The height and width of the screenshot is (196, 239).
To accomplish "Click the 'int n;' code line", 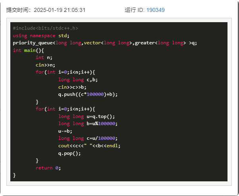I will [x=44, y=58].
